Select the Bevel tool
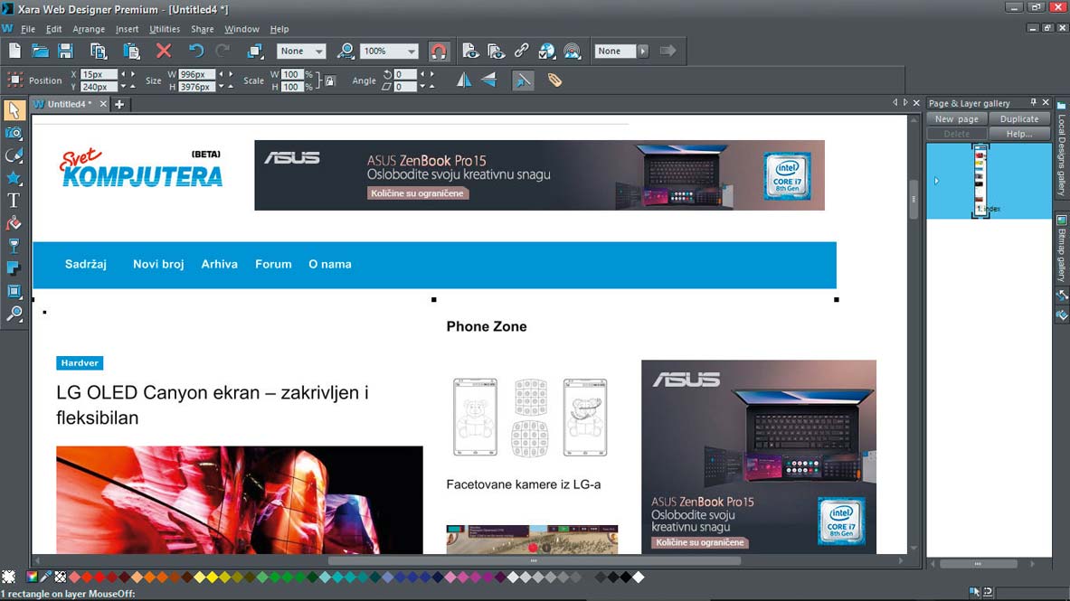 14,291
